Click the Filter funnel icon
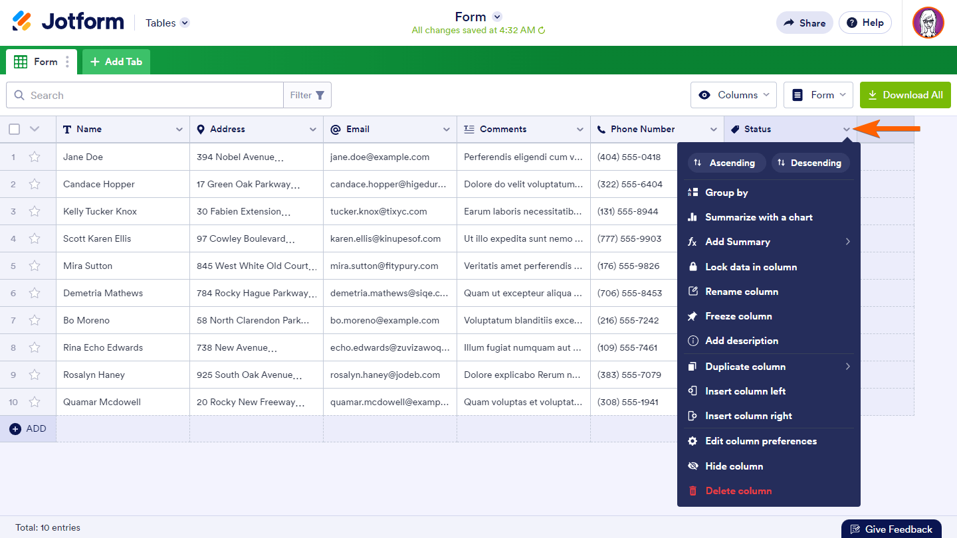957x538 pixels. [x=320, y=96]
